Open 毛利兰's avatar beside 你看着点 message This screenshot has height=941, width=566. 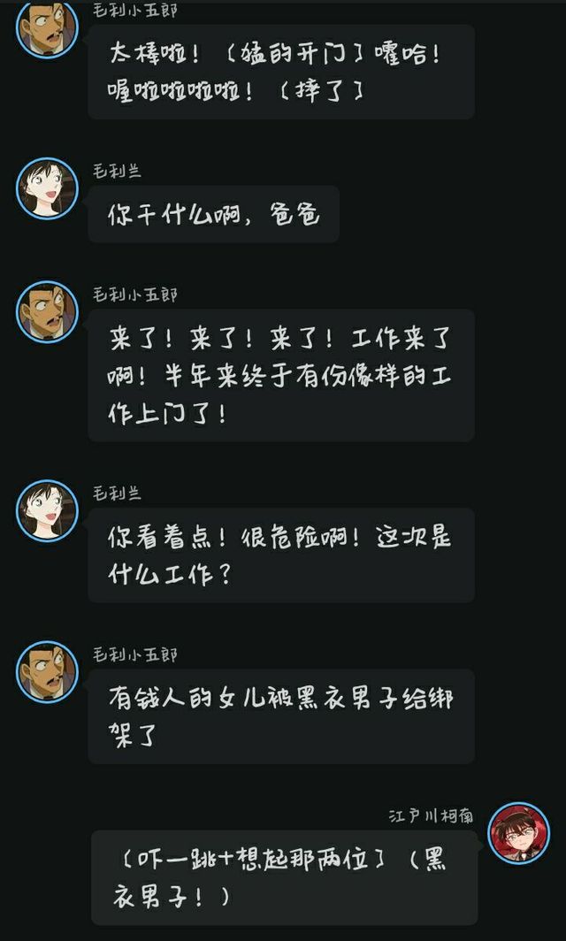pyautogui.click(x=47, y=510)
